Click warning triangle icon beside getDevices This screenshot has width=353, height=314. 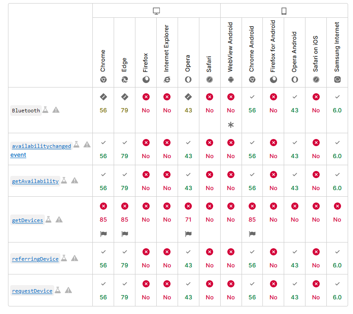point(59,219)
